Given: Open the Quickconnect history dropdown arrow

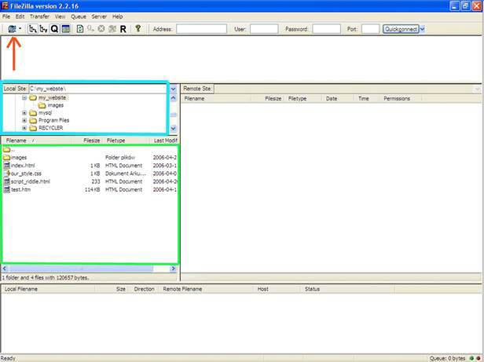Looking at the screenshot, I should pyautogui.click(x=423, y=29).
